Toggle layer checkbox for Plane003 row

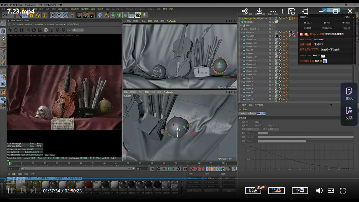[x=270, y=36]
